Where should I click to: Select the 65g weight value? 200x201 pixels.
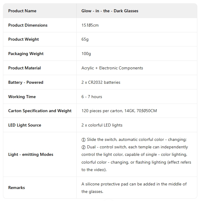pos(85,39)
